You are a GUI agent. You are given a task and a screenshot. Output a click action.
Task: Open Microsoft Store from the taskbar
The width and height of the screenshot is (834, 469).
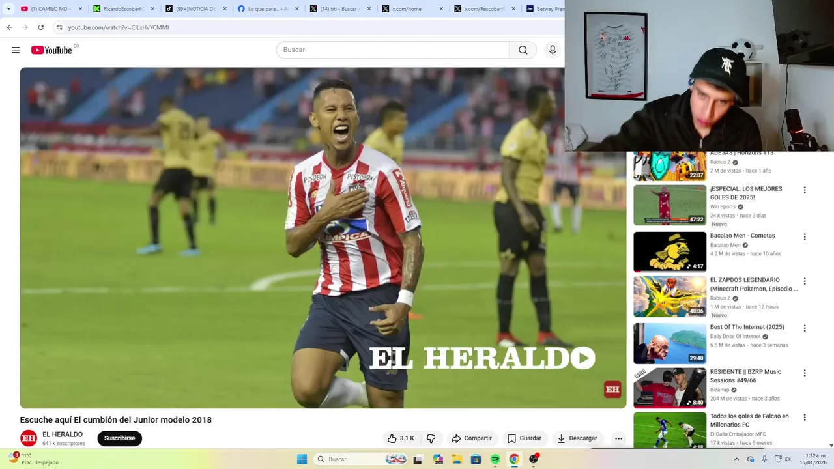476,459
